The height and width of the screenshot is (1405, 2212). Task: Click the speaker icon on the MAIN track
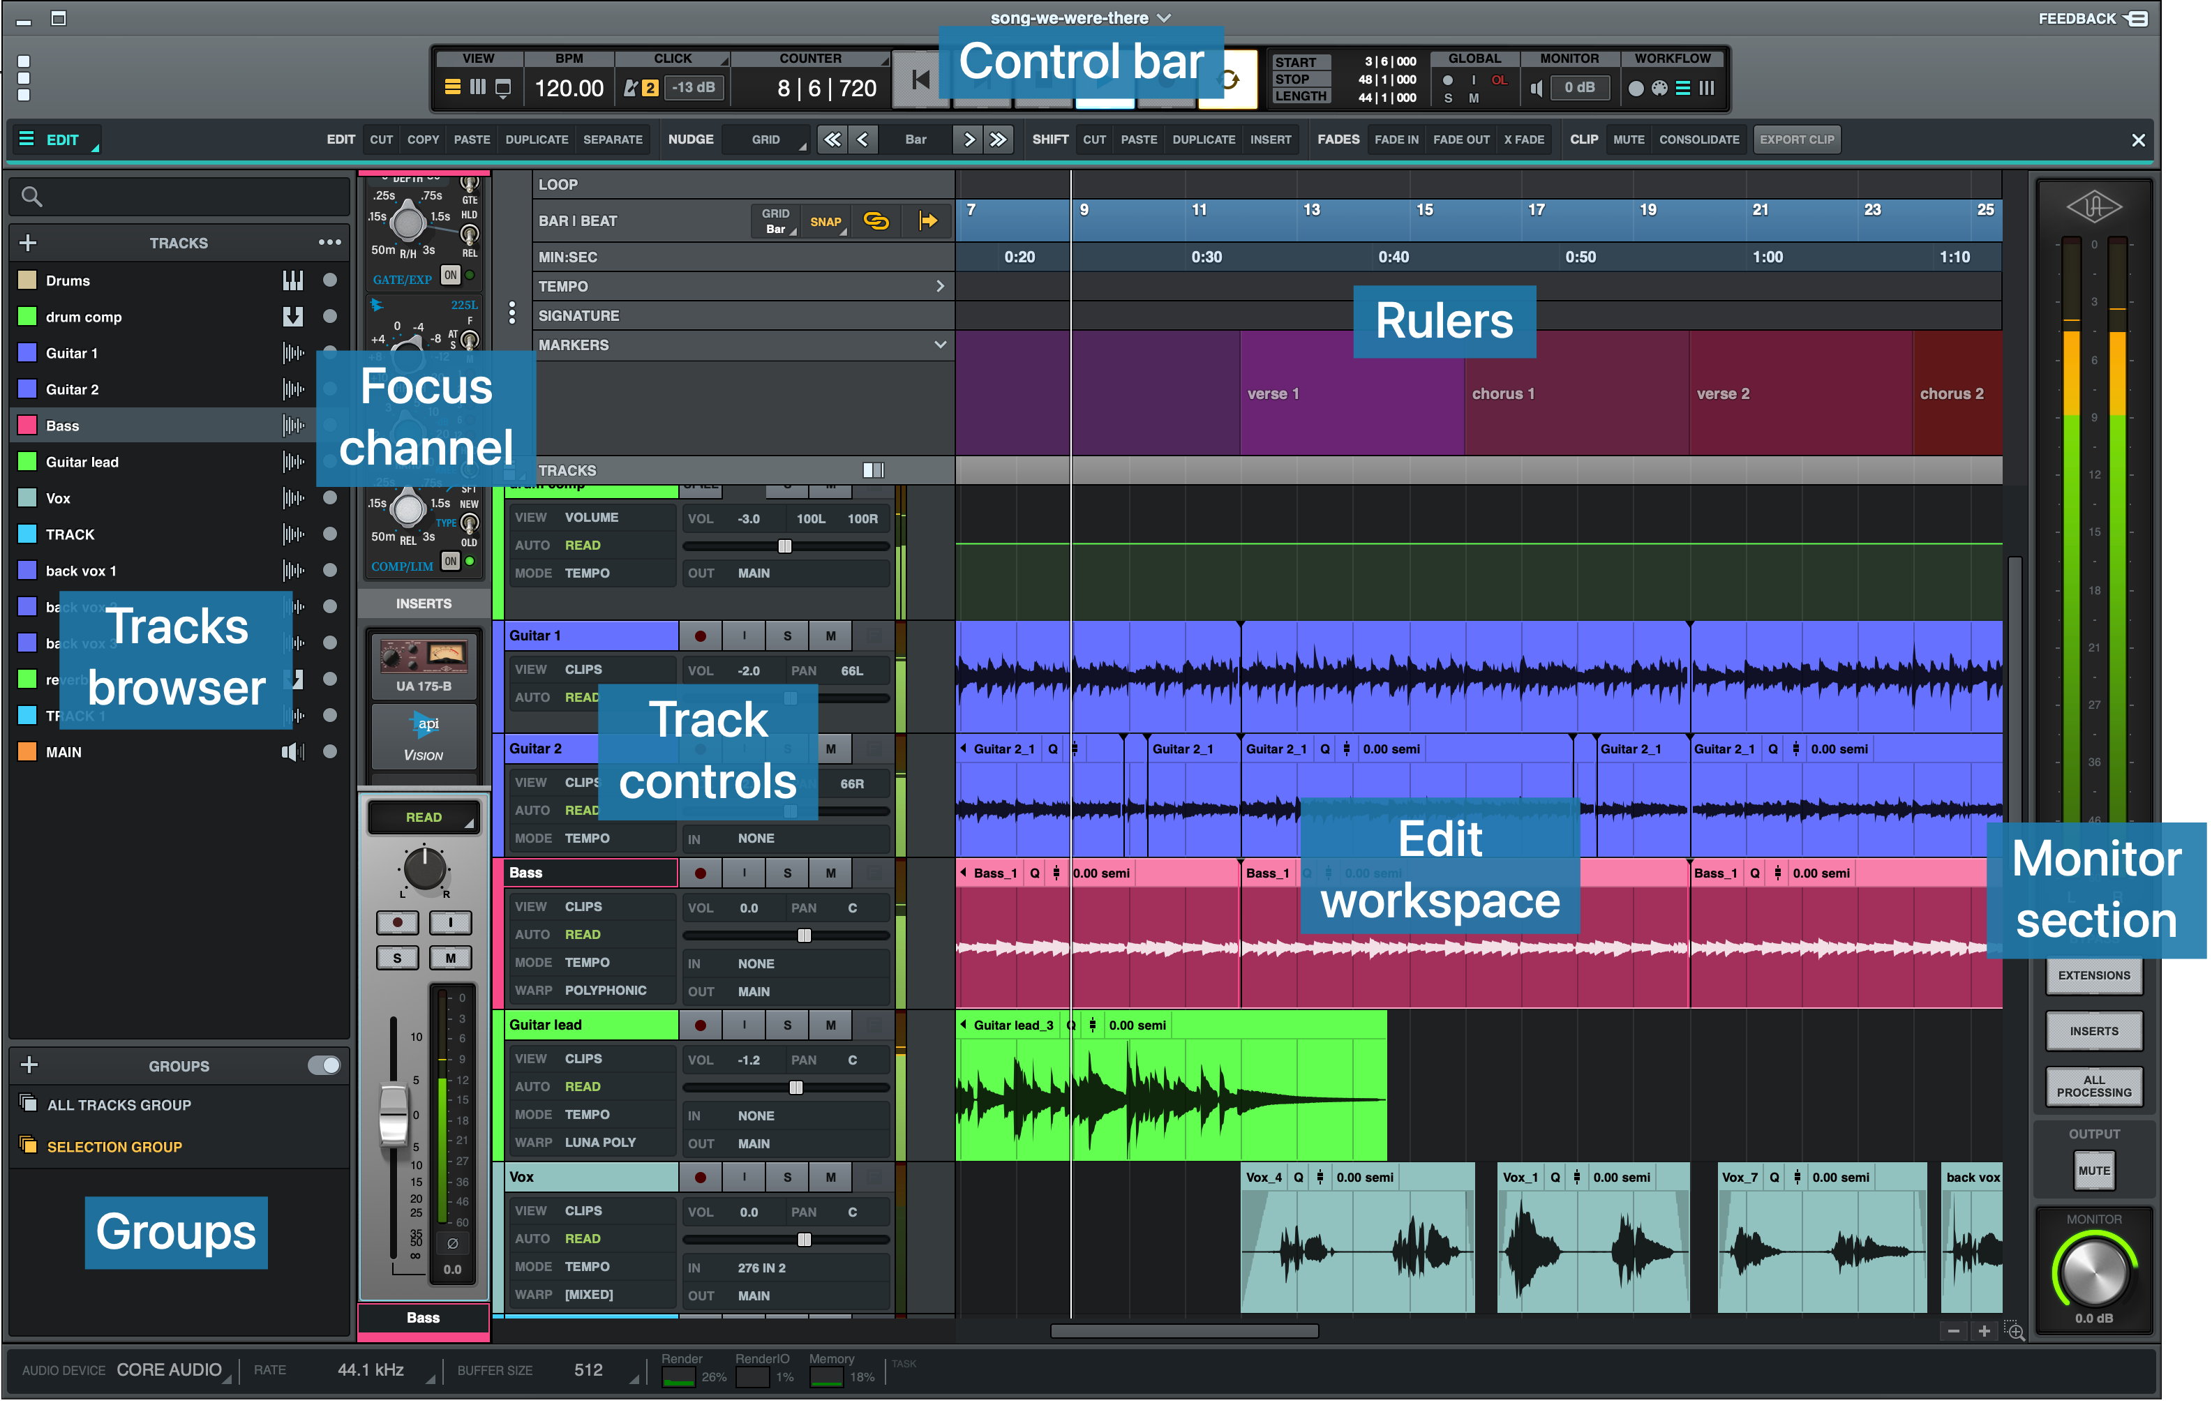click(292, 751)
